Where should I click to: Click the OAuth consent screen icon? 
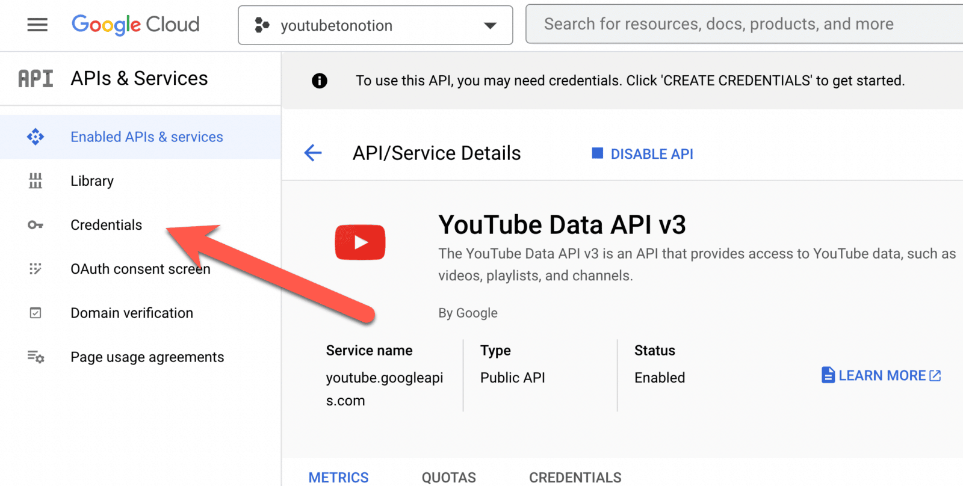[x=36, y=269]
